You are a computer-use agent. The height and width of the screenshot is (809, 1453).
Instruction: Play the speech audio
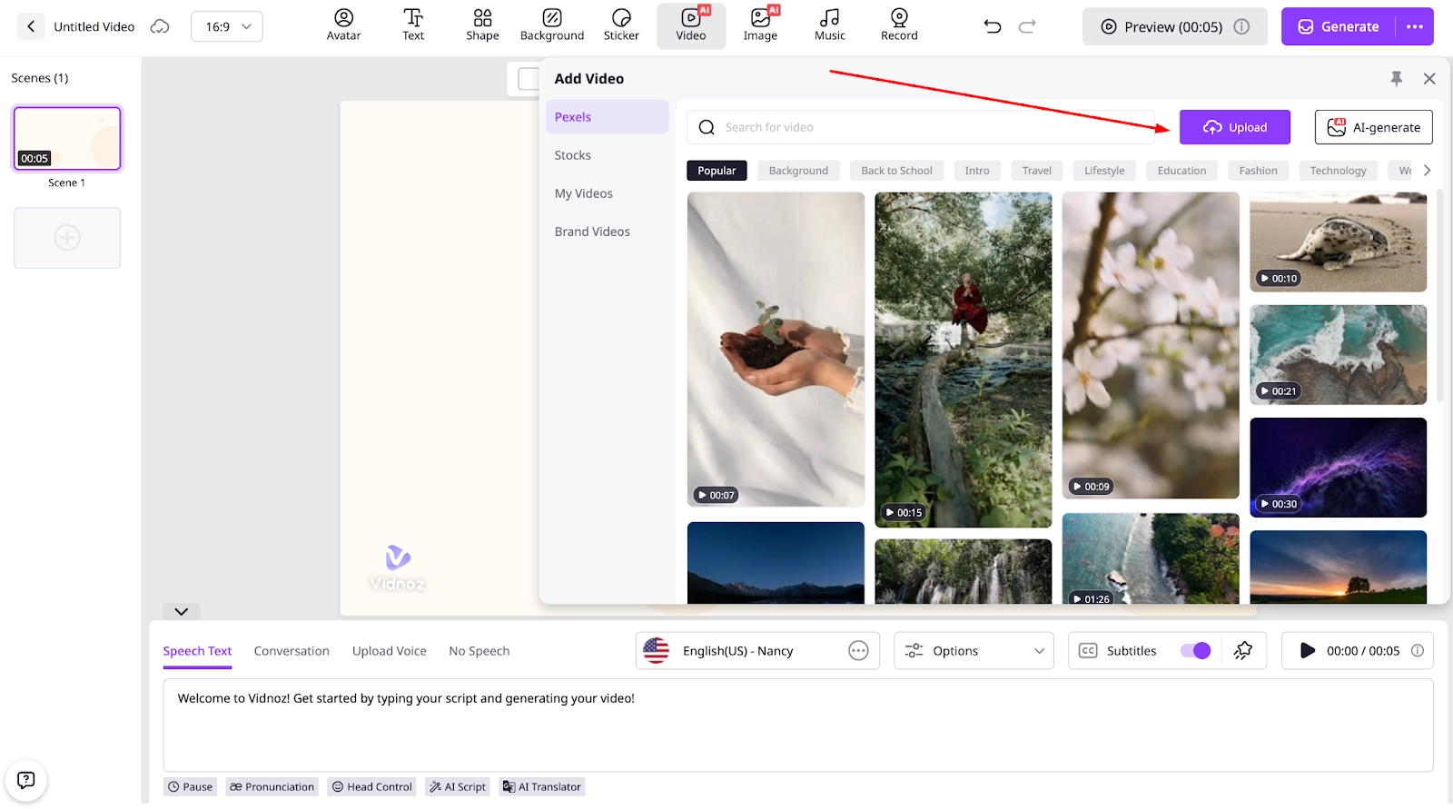(x=1307, y=650)
